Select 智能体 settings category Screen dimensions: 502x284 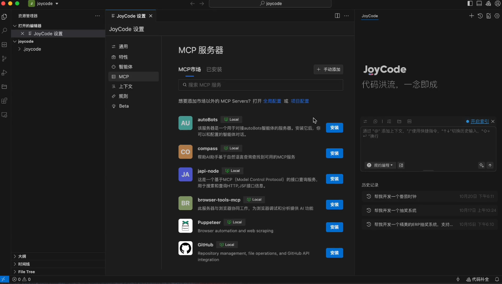(x=133, y=67)
